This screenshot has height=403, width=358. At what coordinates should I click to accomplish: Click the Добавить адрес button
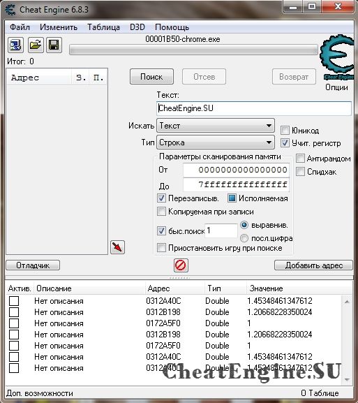click(x=313, y=265)
